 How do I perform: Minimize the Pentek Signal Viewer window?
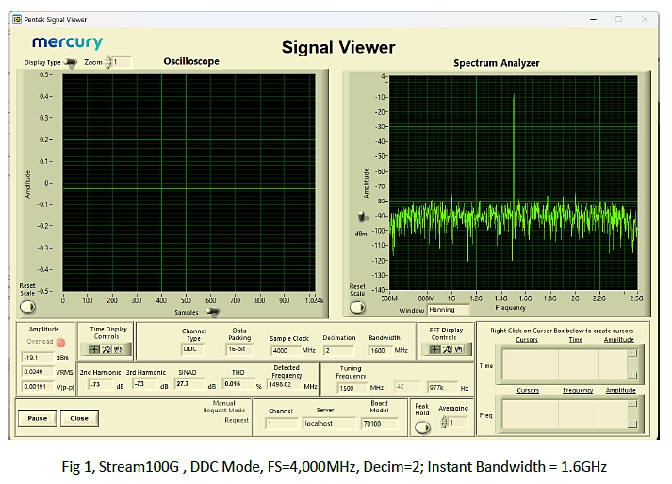[593, 19]
